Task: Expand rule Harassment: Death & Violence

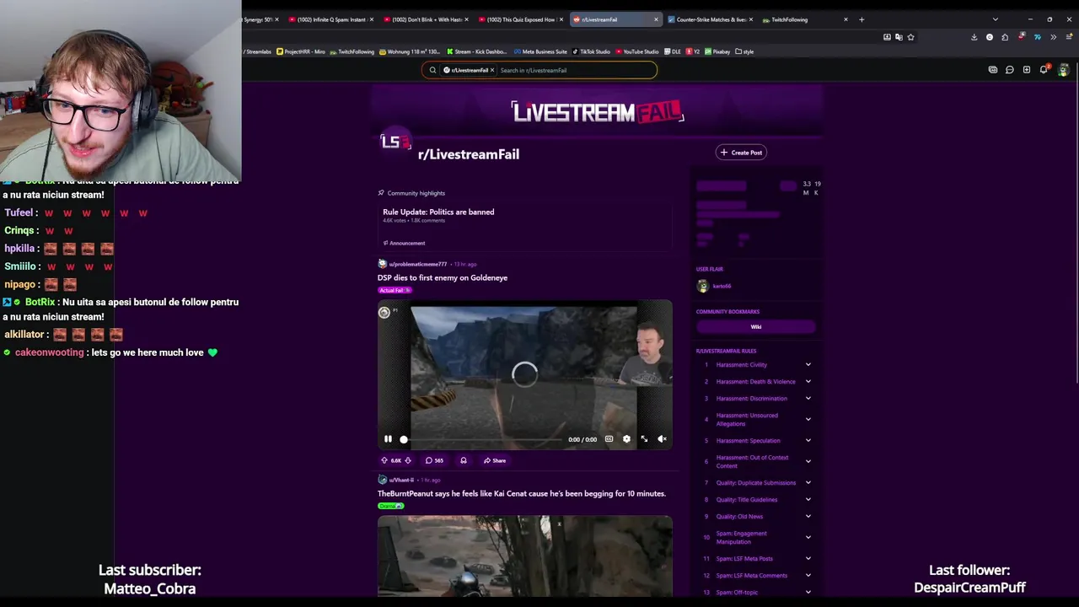Action: click(808, 382)
